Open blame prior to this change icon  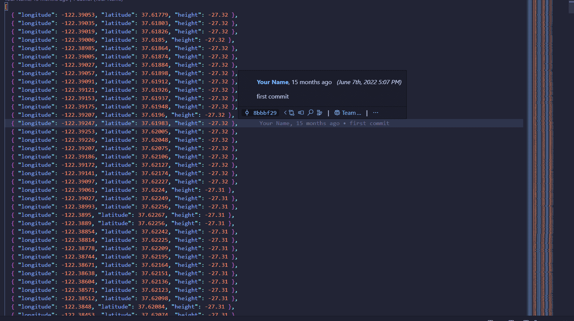[x=301, y=113]
